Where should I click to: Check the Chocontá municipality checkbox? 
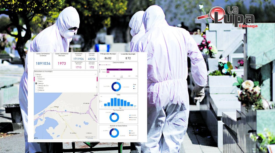point(36,79)
